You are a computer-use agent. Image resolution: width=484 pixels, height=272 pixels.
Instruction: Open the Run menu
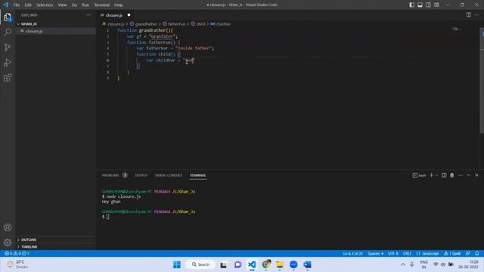[x=85, y=5]
